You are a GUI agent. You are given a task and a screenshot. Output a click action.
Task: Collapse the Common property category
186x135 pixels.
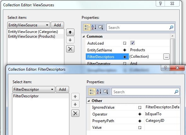tap(84, 36)
